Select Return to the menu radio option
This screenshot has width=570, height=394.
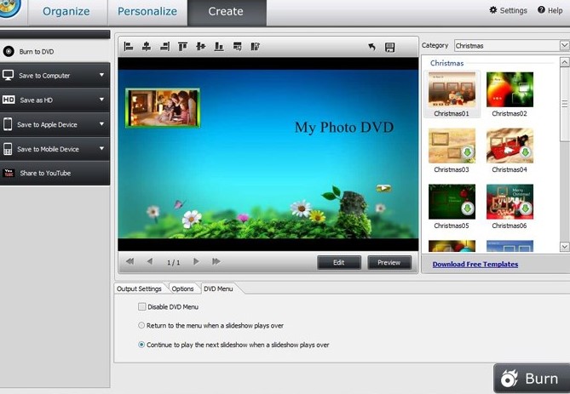(x=141, y=325)
